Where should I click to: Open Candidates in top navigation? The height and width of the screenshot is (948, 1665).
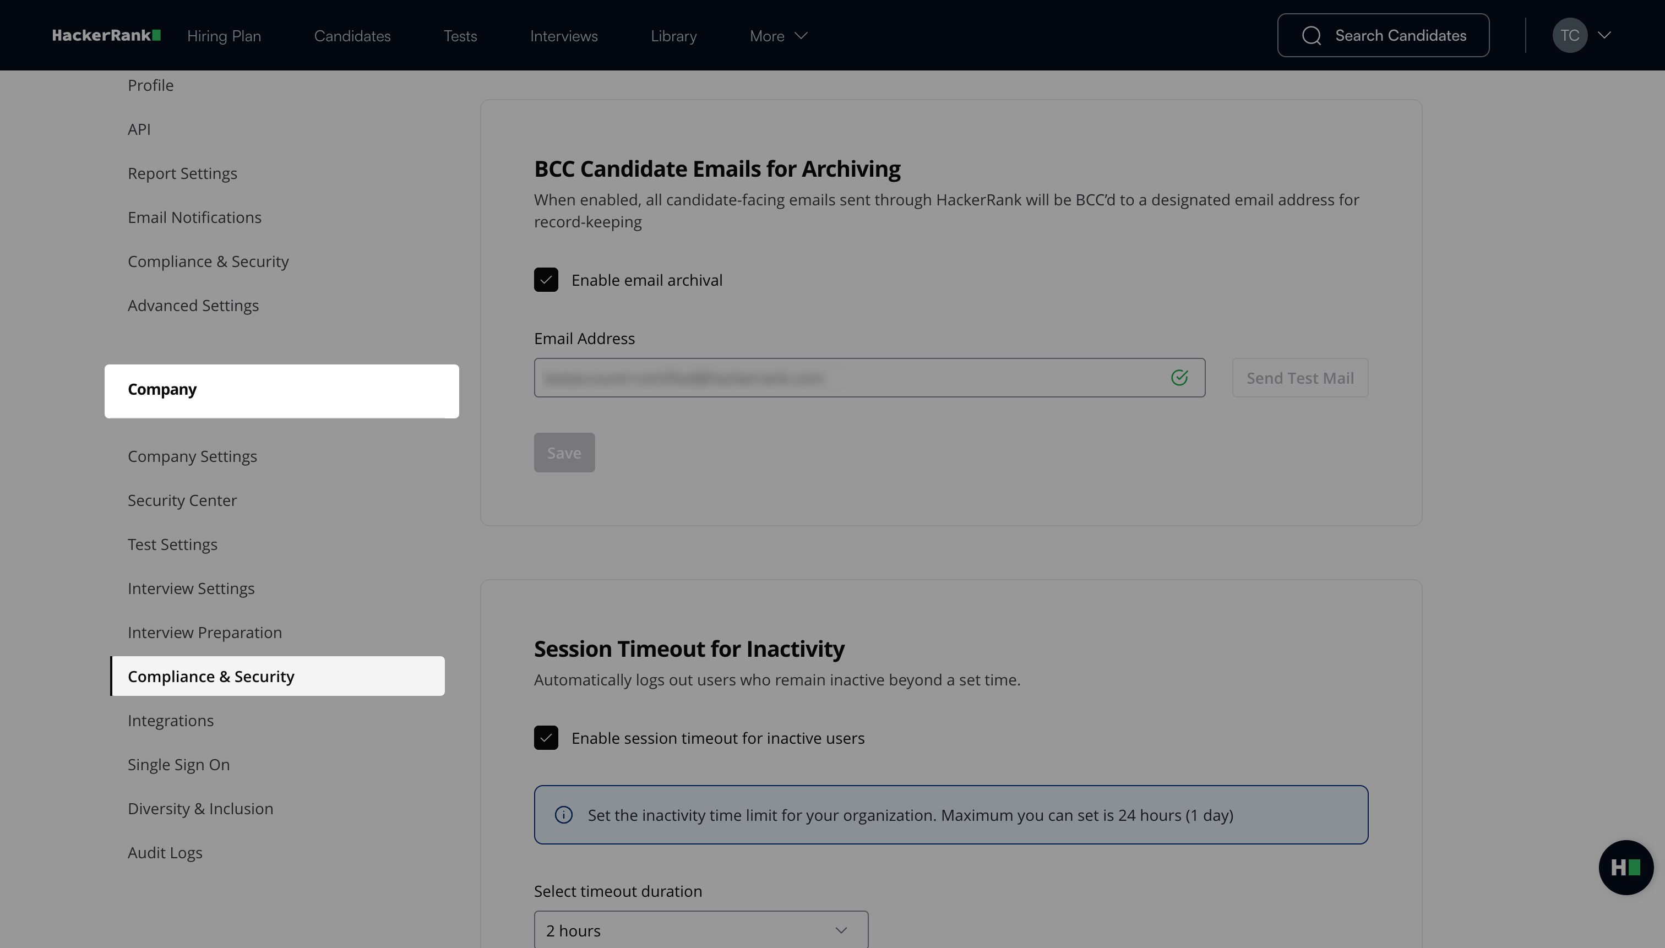pyautogui.click(x=352, y=36)
